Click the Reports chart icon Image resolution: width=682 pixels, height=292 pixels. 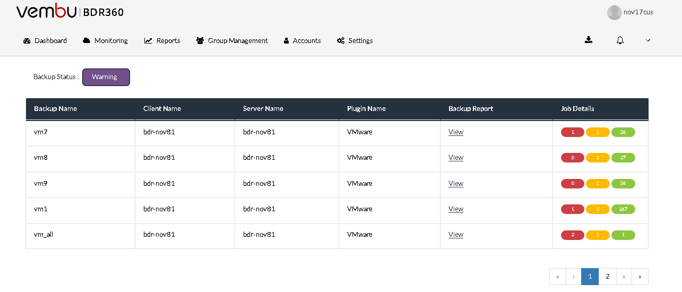click(x=148, y=40)
